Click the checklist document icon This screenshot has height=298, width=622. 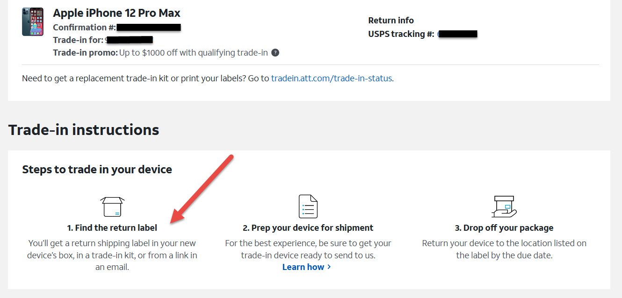pyautogui.click(x=308, y=206)
